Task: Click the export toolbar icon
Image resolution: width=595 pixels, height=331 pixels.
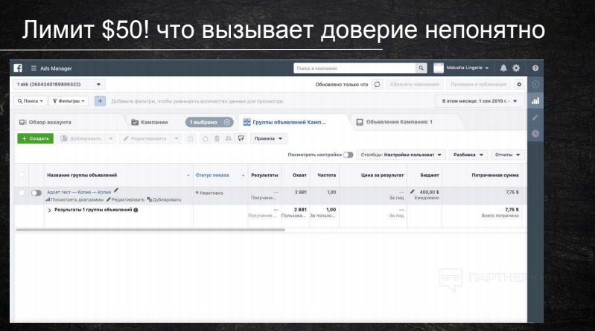Action: pyautogui.click(x=241, y=139)
